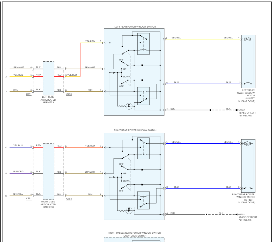This screenshot has height=242, width=274.
Task: Click the lower relay coil in right rear switch
Action: (x=143, y=196)
